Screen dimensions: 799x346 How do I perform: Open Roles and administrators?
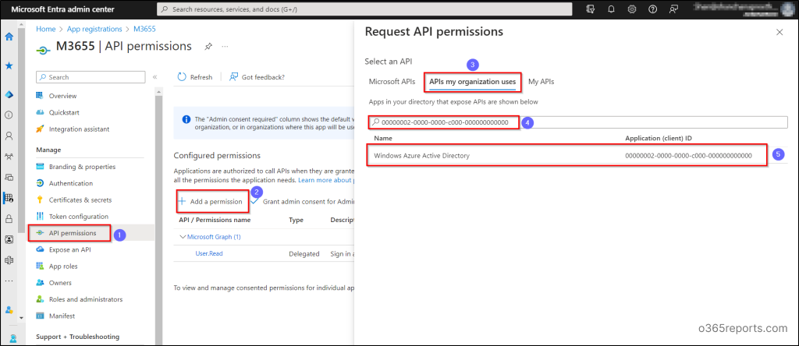[x=86, y=299]
